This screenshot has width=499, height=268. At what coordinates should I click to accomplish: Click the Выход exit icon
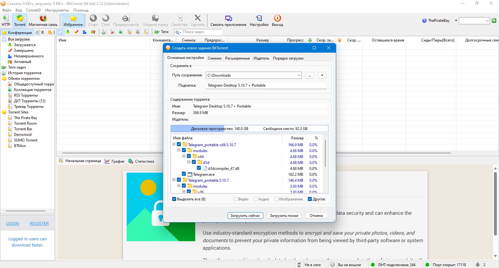(277, 18)
